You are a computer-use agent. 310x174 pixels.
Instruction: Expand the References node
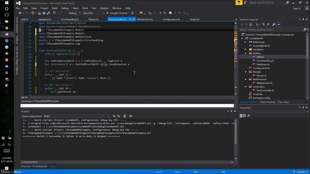(x=246, y=42)
